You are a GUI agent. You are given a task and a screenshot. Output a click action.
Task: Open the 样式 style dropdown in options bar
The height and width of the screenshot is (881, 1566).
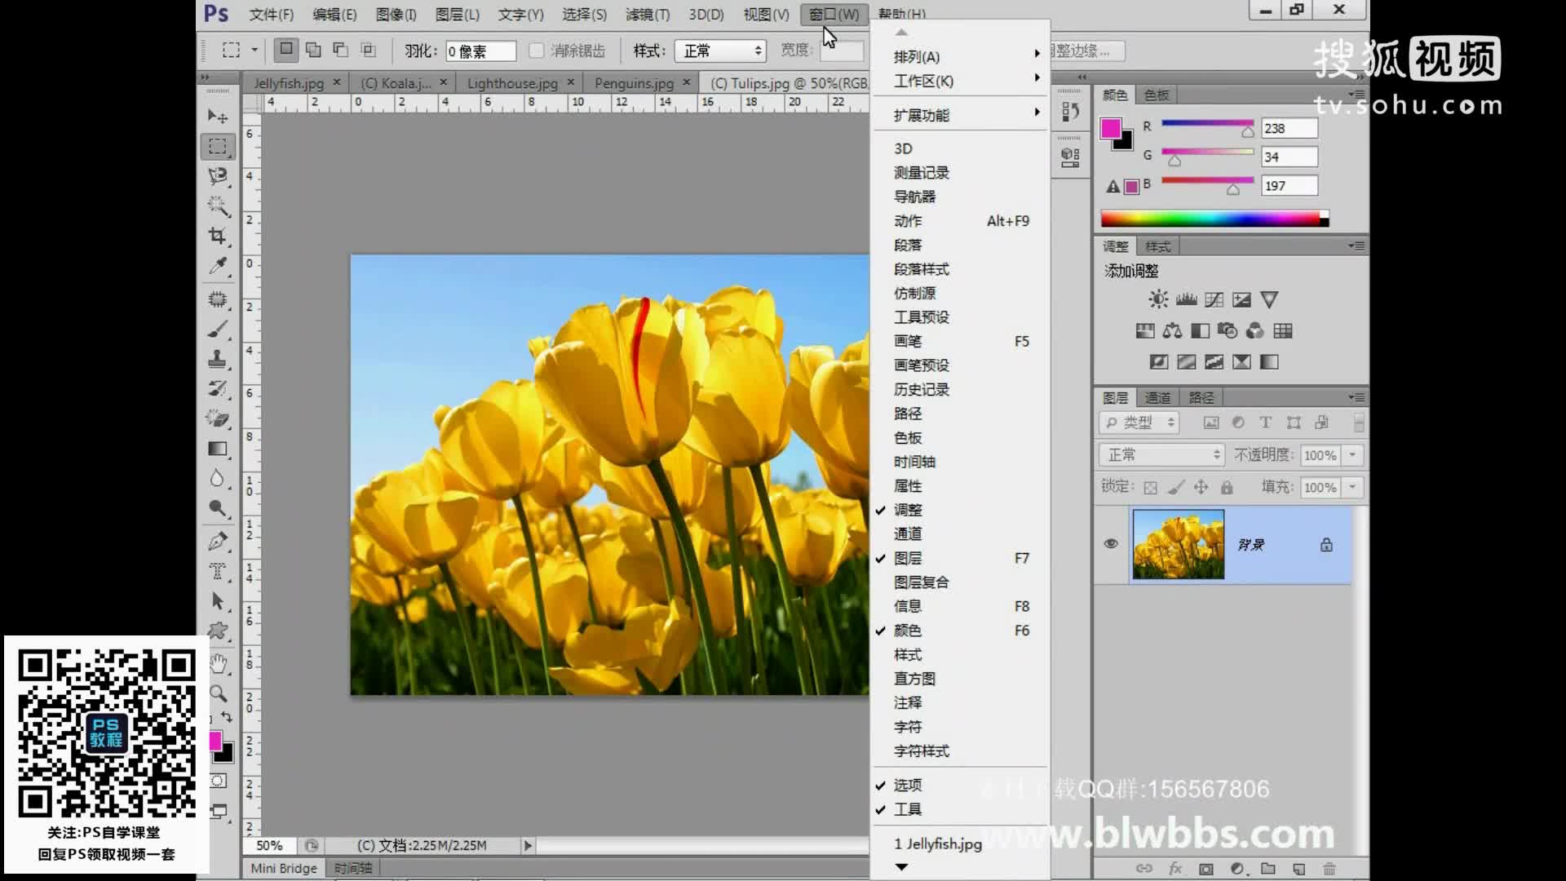point(720,51)
